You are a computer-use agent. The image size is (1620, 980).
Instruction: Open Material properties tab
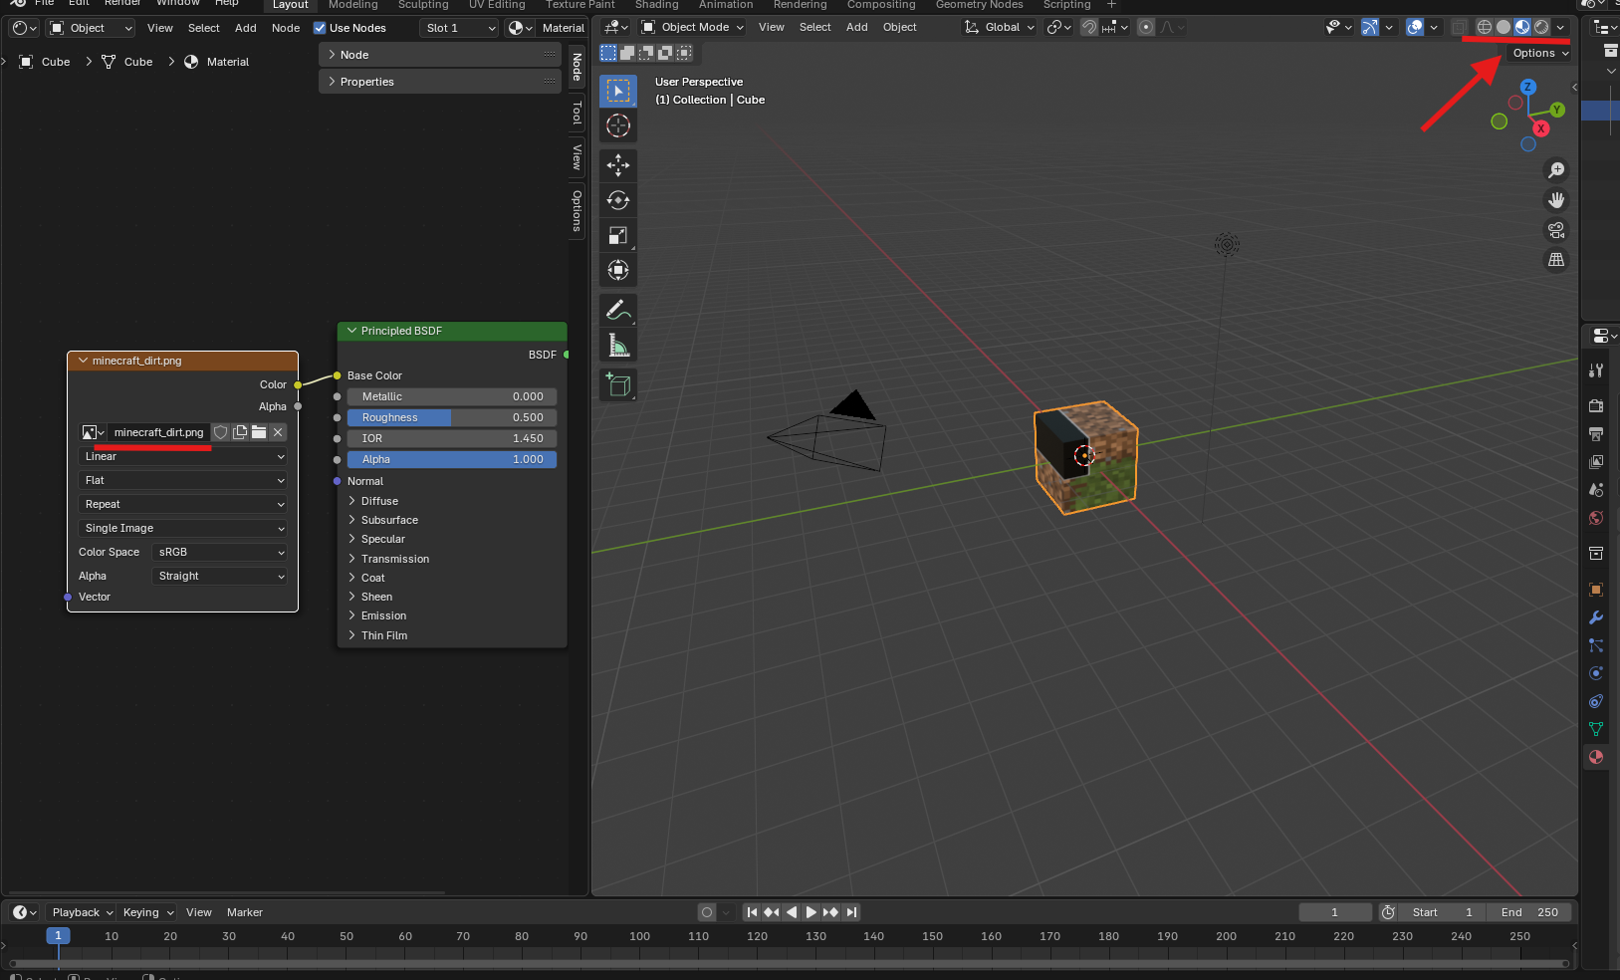(x=1596, y=757)
